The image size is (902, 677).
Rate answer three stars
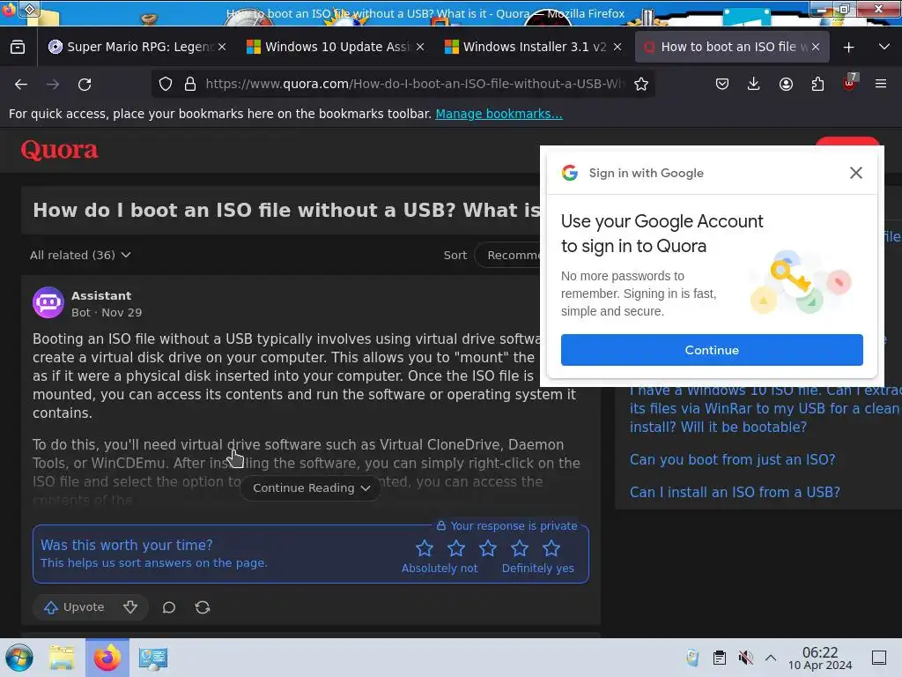tap(488, 548)
